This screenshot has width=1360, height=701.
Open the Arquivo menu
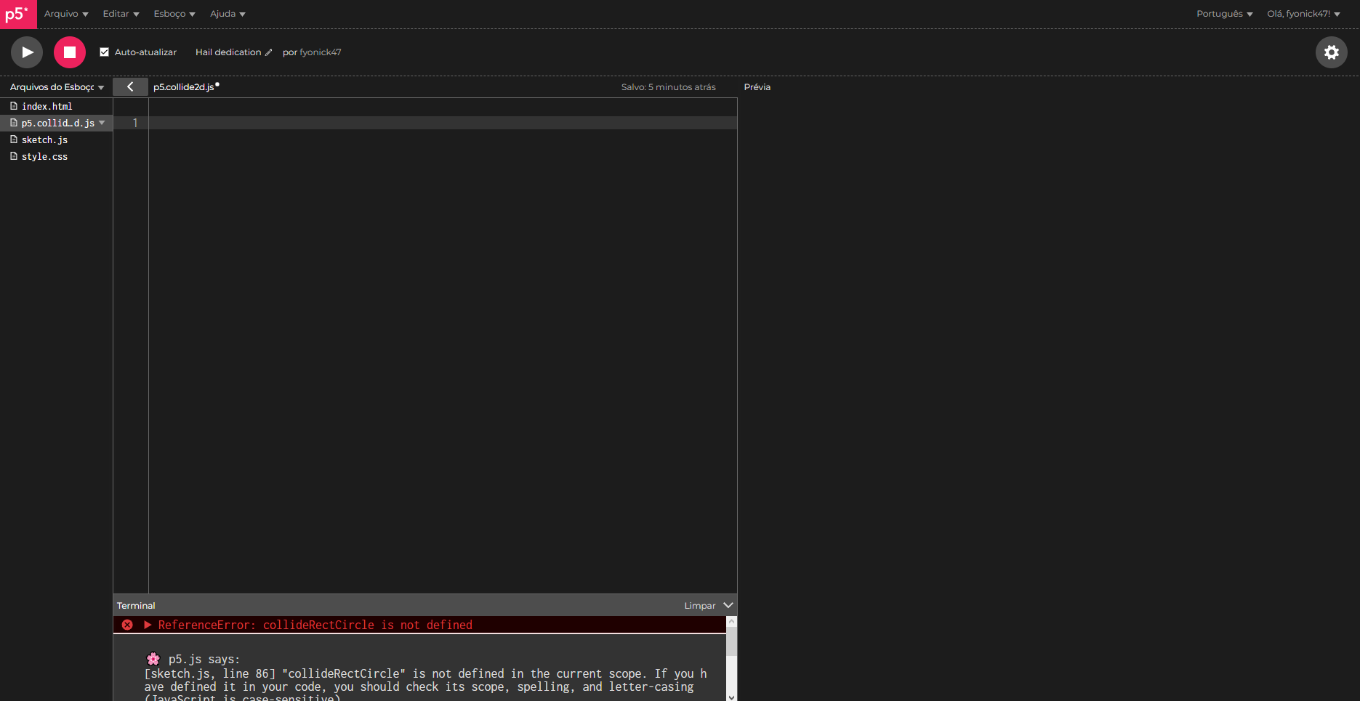pos(66,14)
